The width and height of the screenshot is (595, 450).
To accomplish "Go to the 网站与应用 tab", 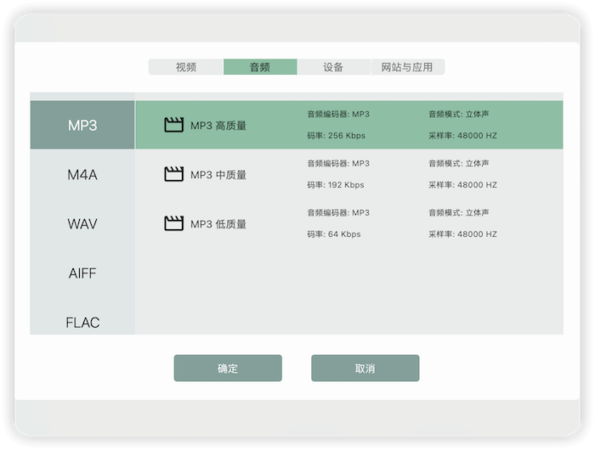I will pos(407,67).
